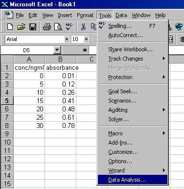
Task: Click cell with text conc/ngml
Action: pyautogui.click(x=29, y=67)
